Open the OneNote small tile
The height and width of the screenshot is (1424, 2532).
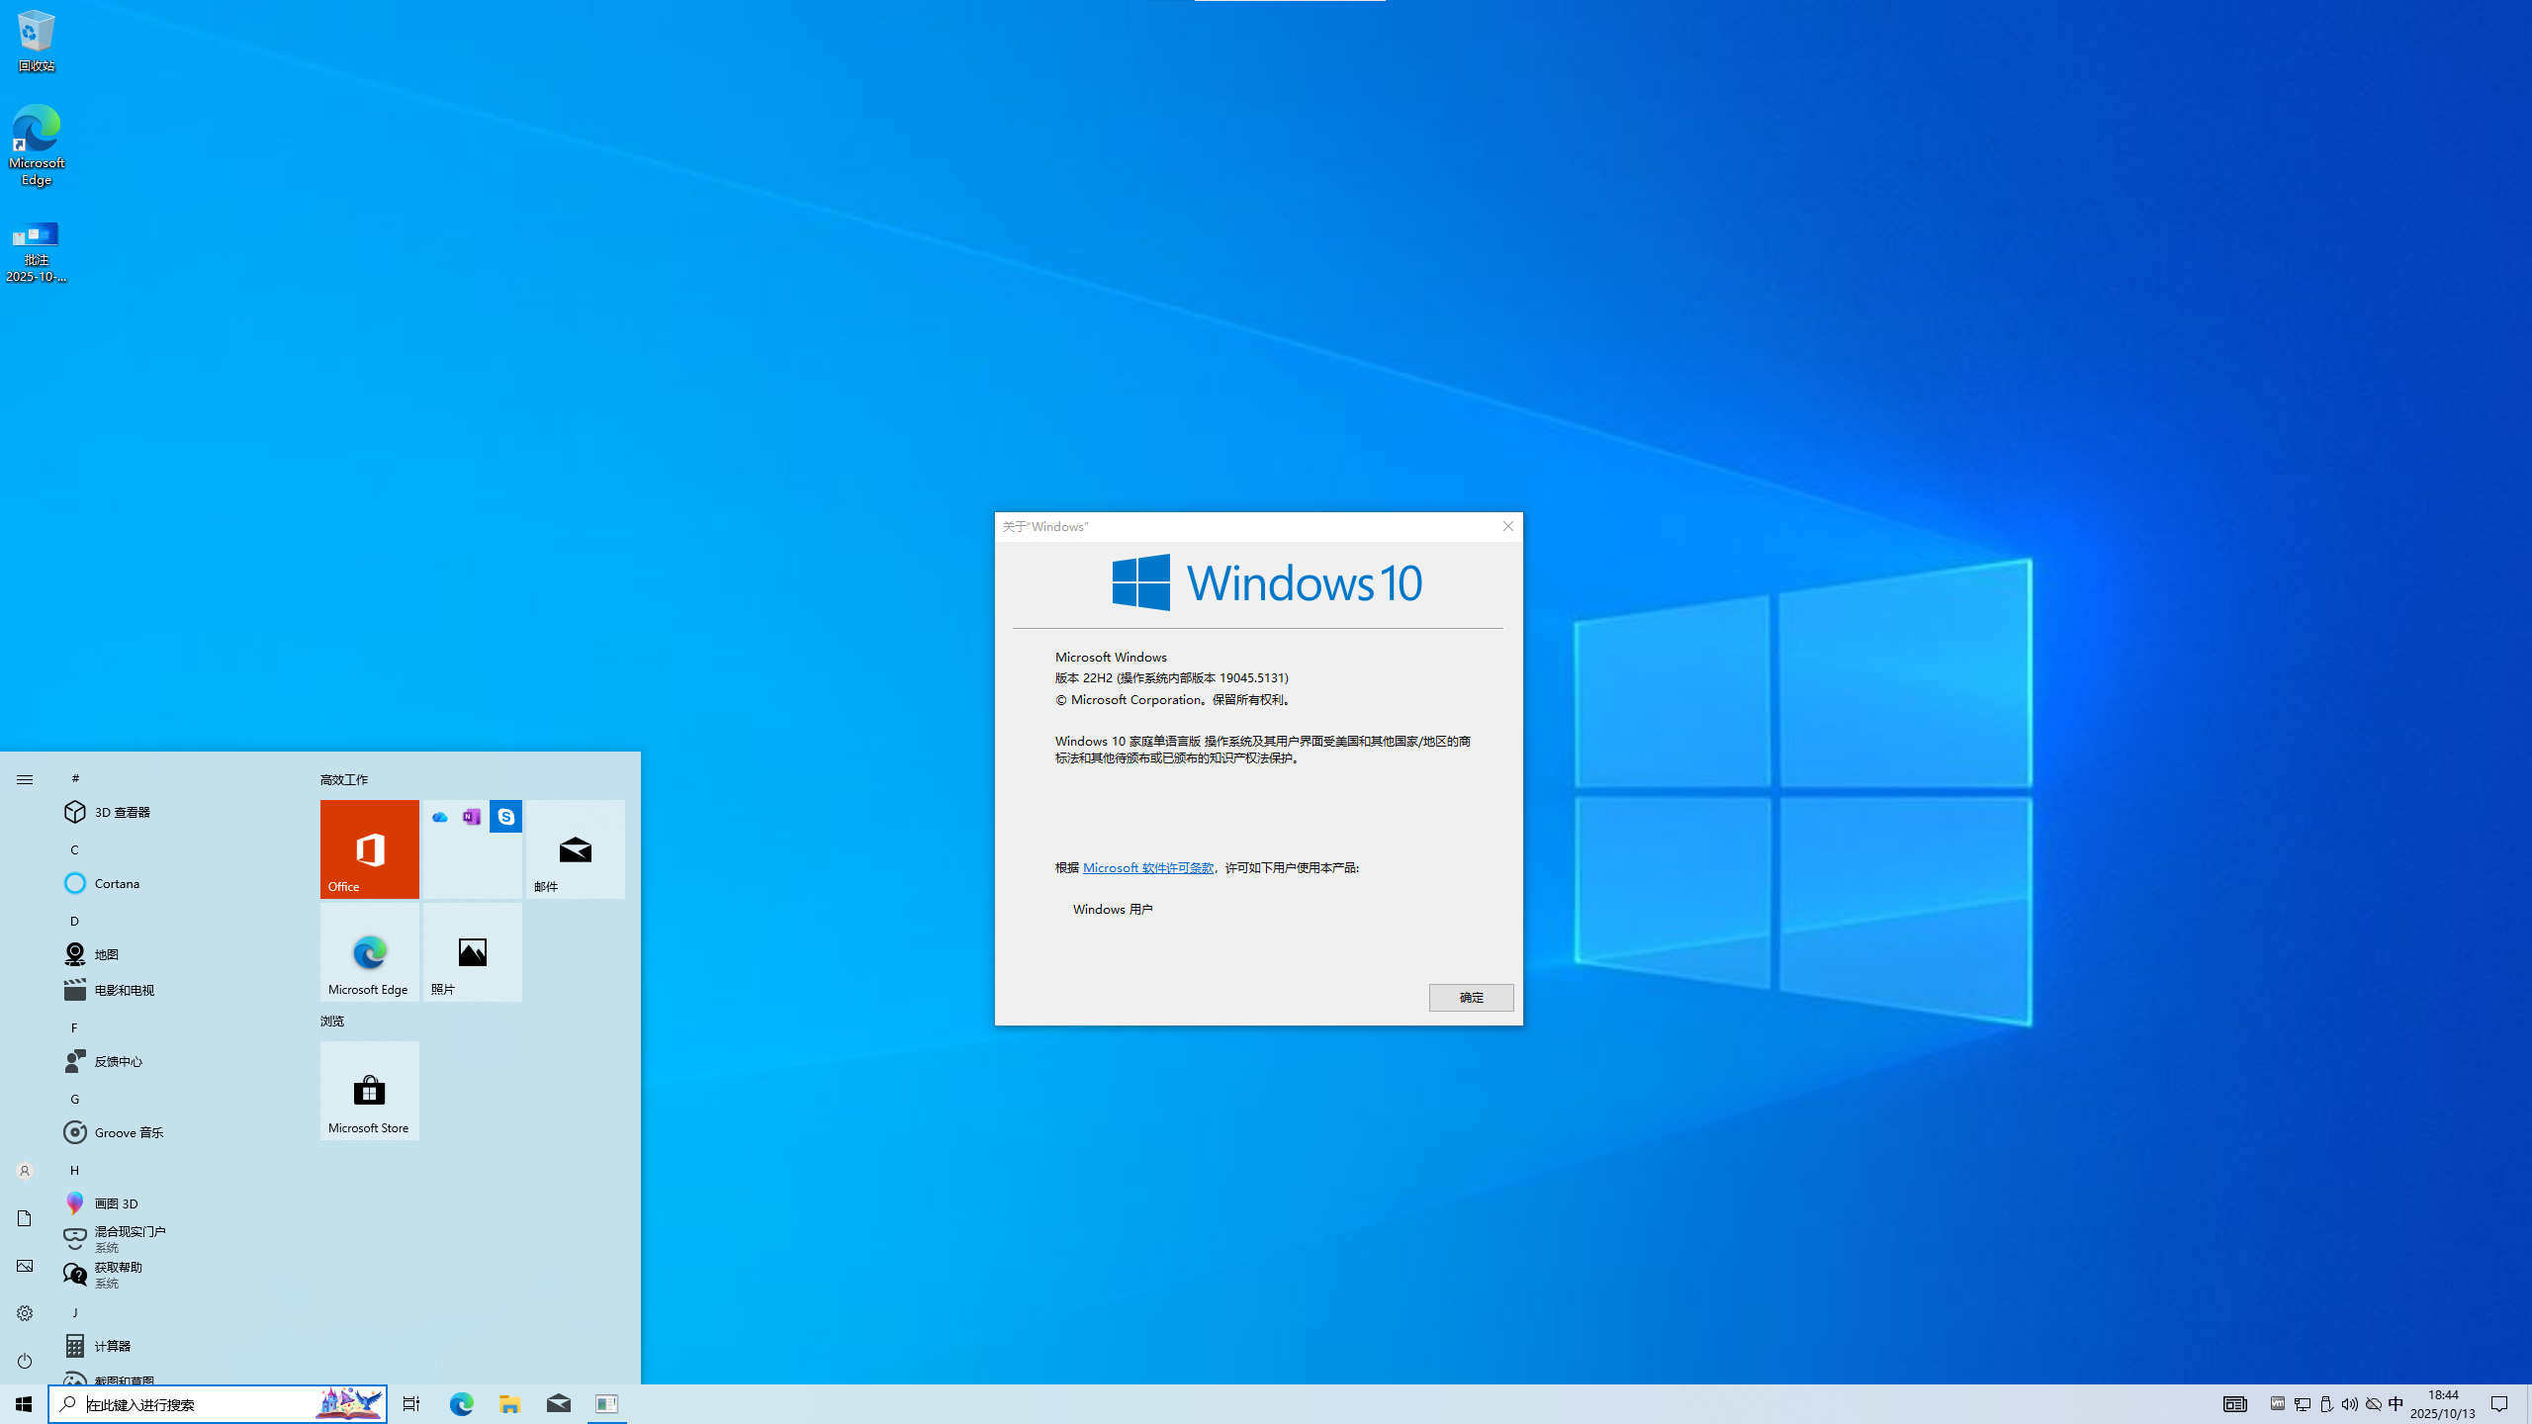pos(472,817)
